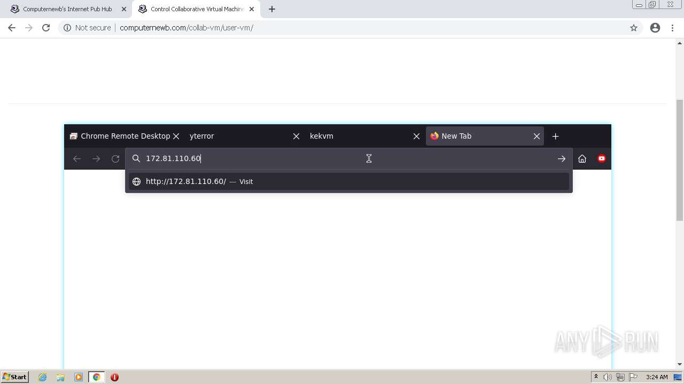The height and width of the screenshot is (384, 684).
Task: Go forward in Chrome
Action: (29, 28)
